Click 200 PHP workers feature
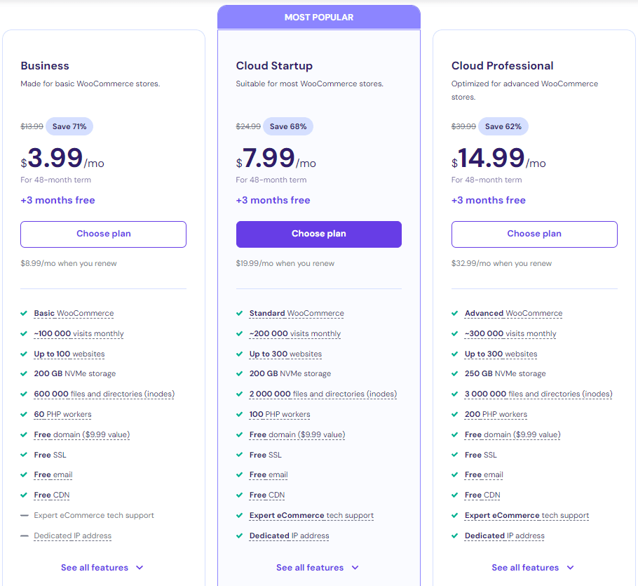Screen dimensions: 638x586 pos(496,414)
